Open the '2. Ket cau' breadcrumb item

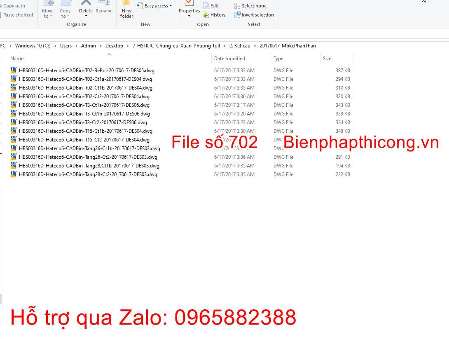[240, 46]
